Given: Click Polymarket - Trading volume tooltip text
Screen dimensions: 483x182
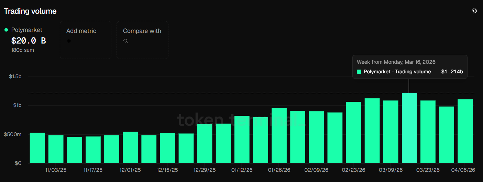Looking at the screenshot, I should pos(397,72).
